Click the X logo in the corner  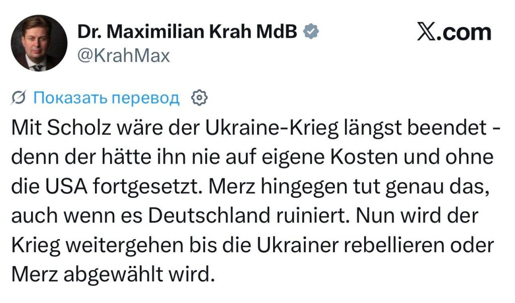coord(427,32)
